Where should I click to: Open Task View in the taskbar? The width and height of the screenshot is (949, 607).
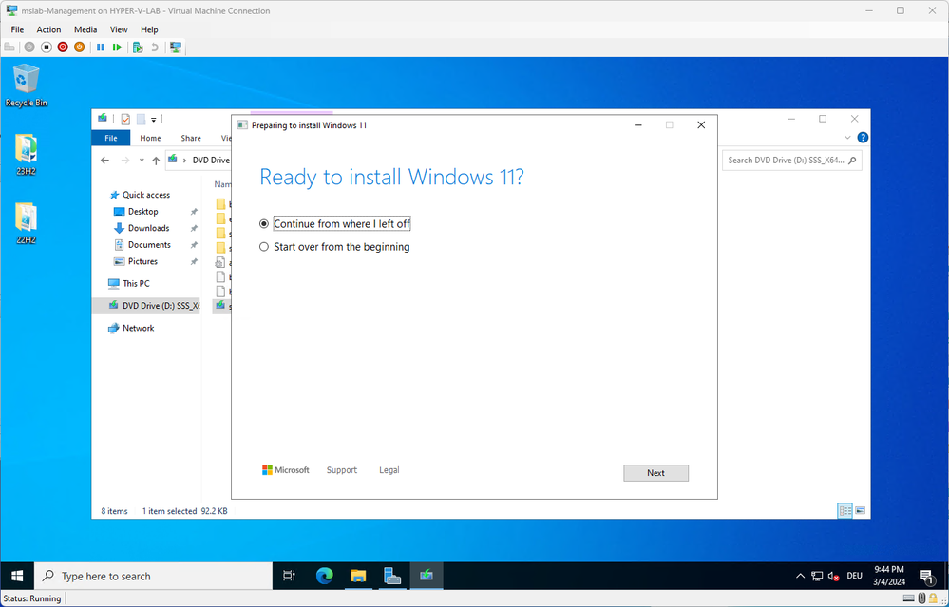(x=290, y=577)
